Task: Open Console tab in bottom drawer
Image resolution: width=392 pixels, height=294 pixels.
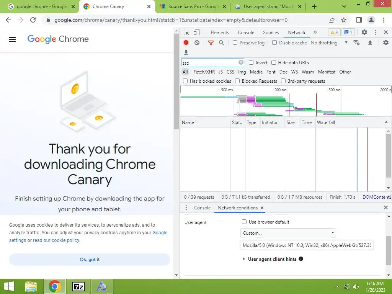Action: point(202,208)
